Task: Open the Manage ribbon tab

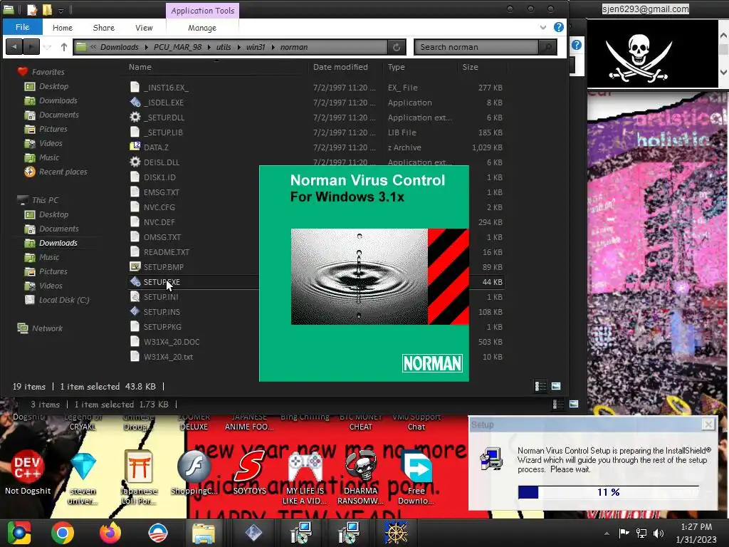Action: 201,28
